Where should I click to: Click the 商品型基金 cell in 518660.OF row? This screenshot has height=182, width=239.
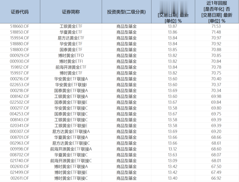pyautogui.click(x=126, y=26)
